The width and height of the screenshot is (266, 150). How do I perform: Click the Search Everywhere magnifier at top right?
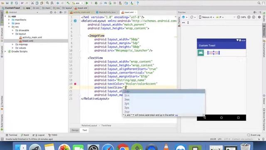[x=259, y=3]
